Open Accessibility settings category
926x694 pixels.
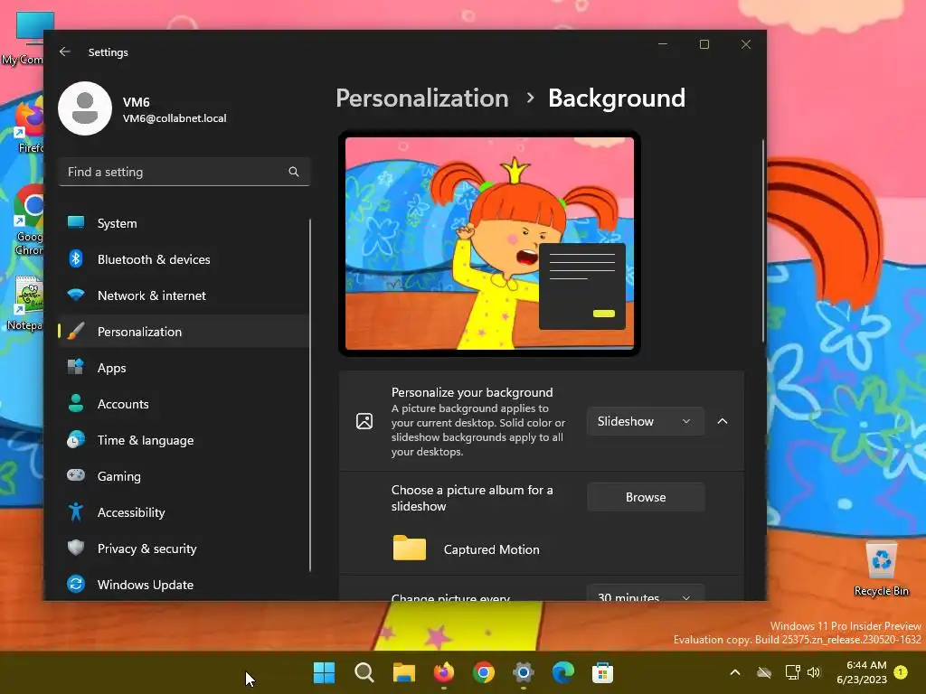click(x=184, y=511)
